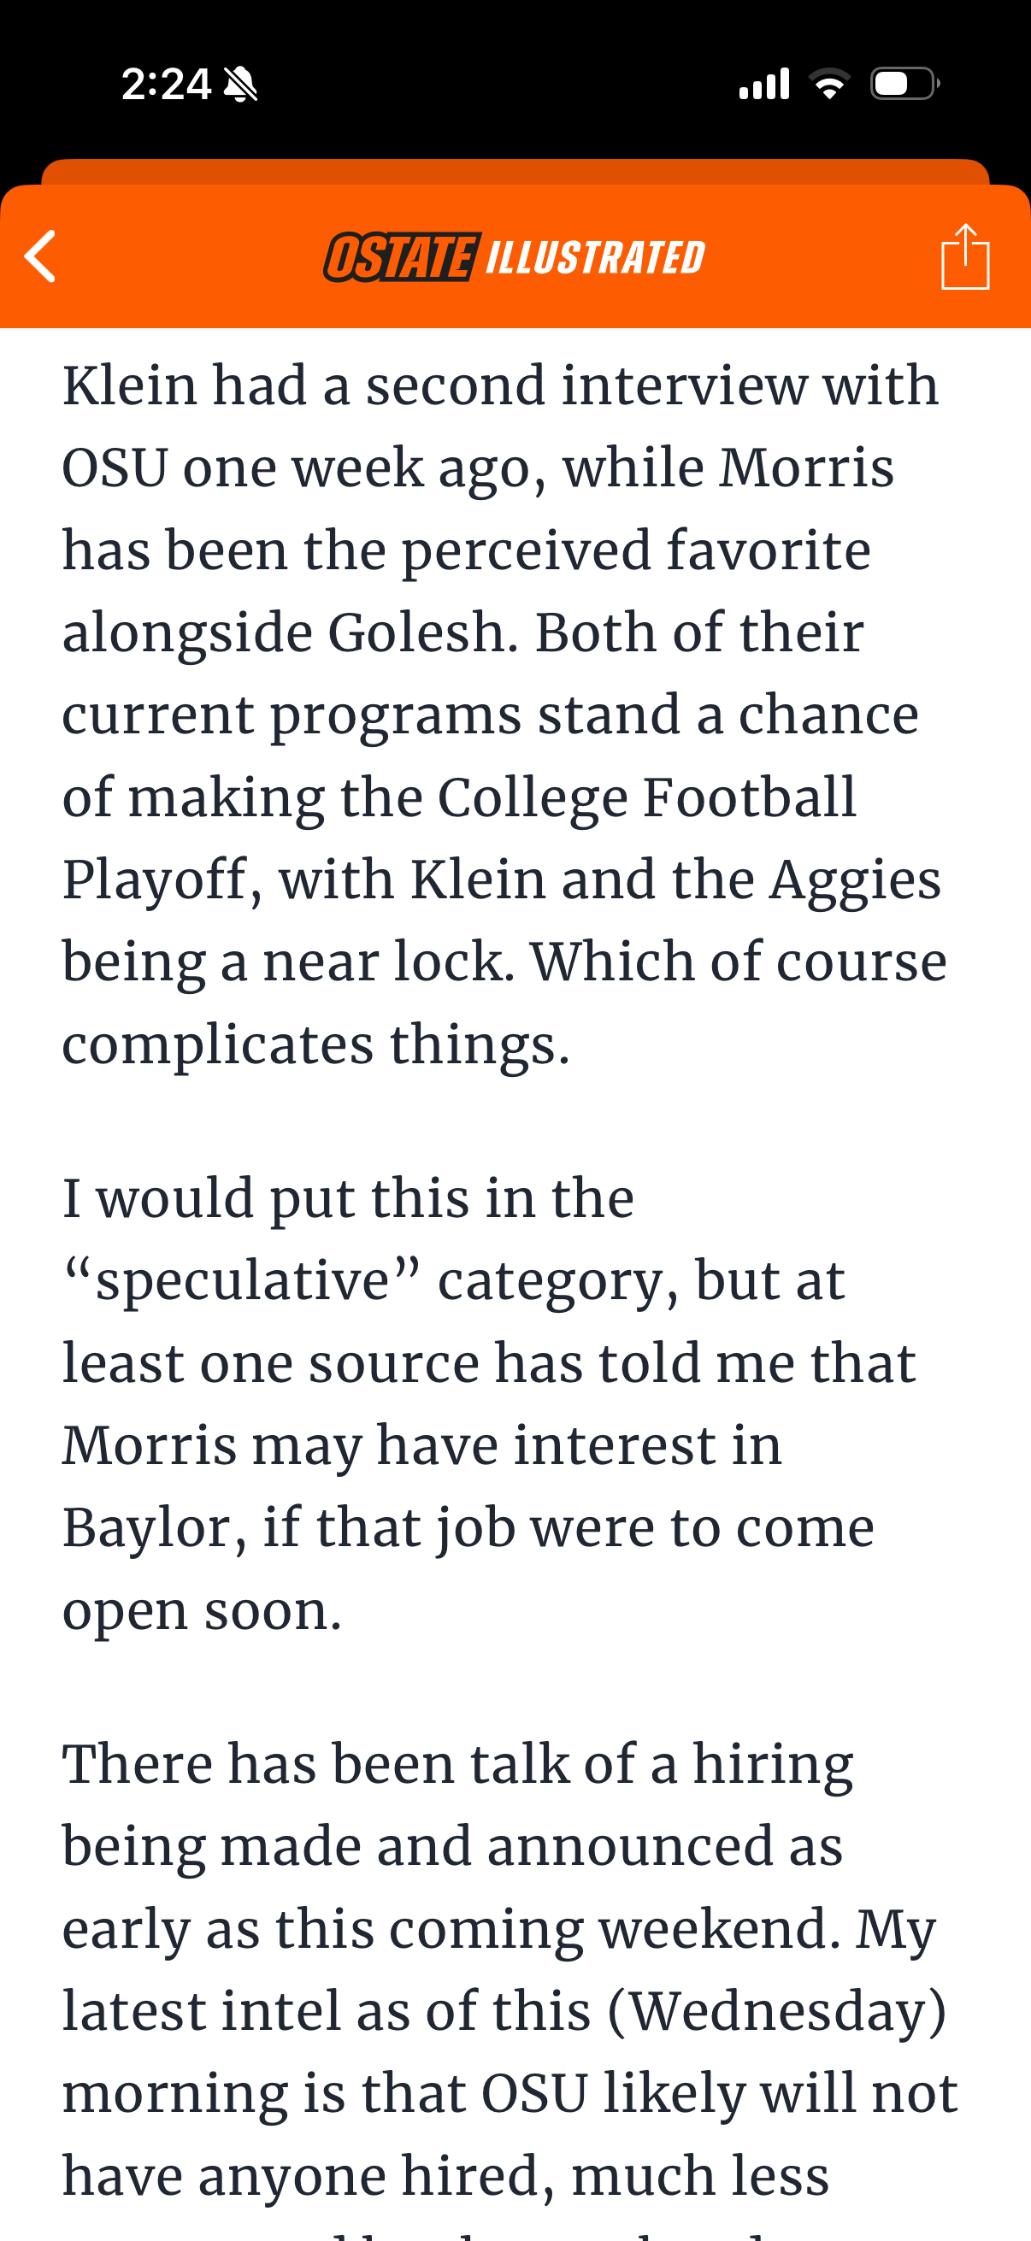This screenshot has height=2241, width=1031.
Task: Tap the 2:24 clock in status bar
Action: (x=165, y=85)
